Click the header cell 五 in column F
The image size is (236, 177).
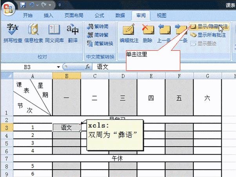pos(179,97)
